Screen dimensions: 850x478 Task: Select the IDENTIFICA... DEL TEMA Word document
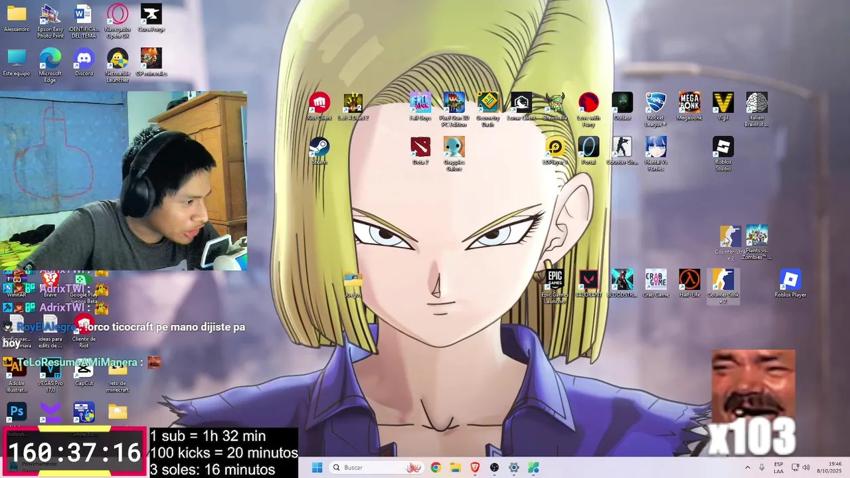[84, 21]
